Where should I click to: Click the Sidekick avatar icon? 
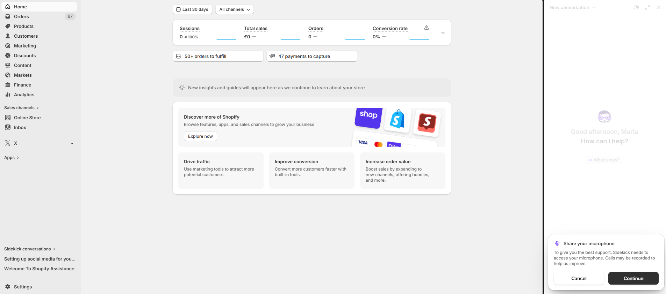tap(604, 116)
